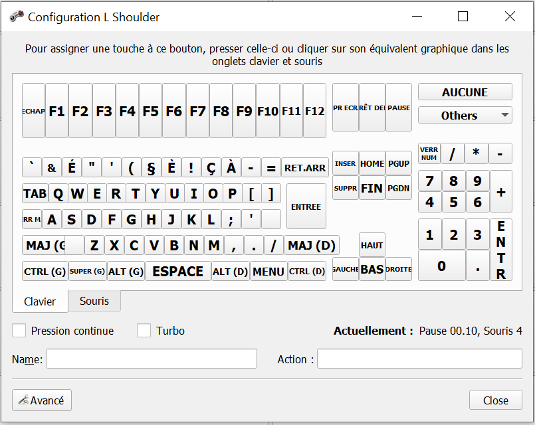Click the Close button at bottom
Image resolution: width=535 pixels, height=425 pixels.
495,400
